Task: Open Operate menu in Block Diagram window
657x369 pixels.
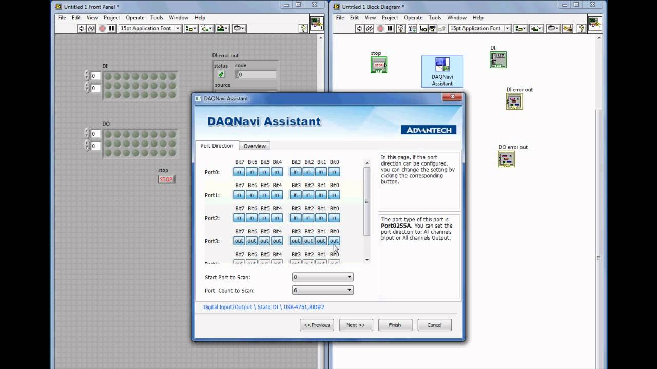Action: pos(413,18)
